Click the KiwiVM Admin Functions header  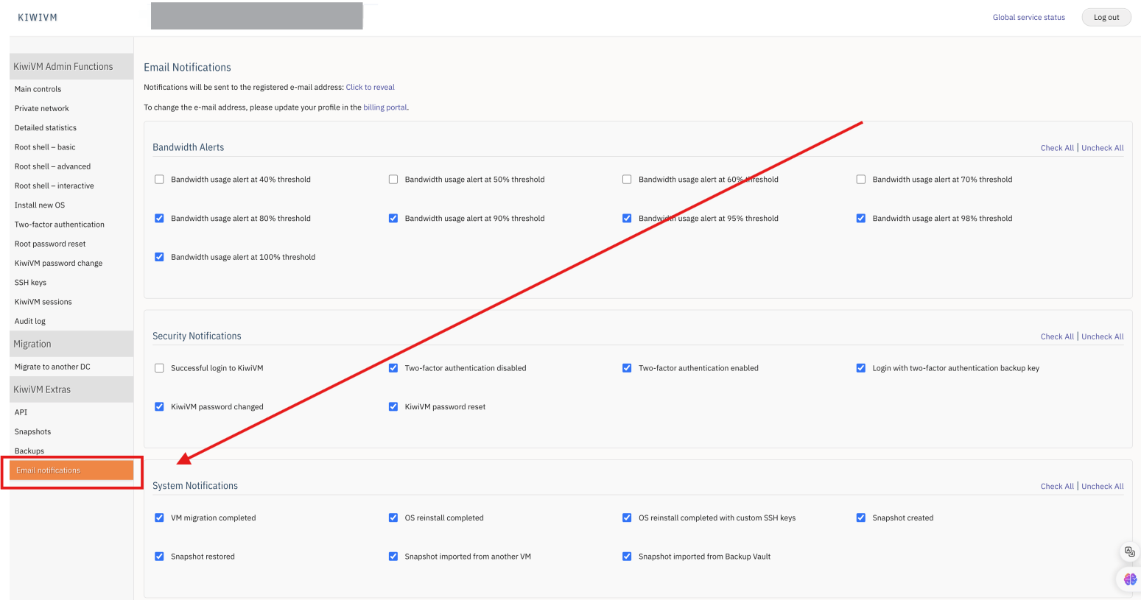click(71, 66)
